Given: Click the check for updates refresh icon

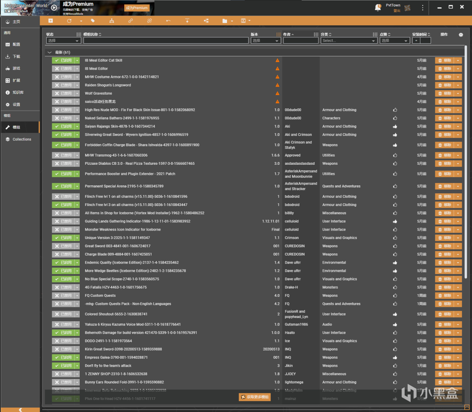Looking at the screenshot, I should coord(69,21).
